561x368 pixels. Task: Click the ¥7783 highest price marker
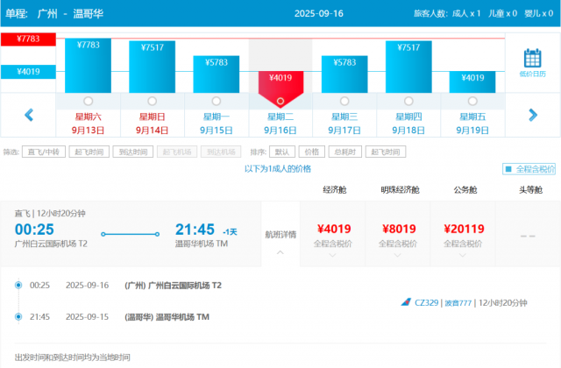pos(27,39)
